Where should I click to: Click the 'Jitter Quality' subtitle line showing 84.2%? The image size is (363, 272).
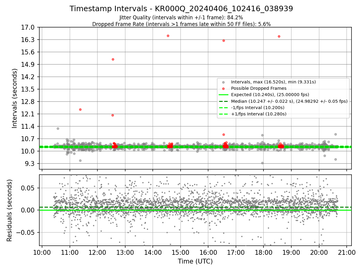tap(181, 18)
